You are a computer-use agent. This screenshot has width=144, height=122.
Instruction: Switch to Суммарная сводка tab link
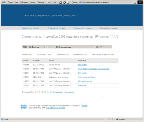coord(30,28)
